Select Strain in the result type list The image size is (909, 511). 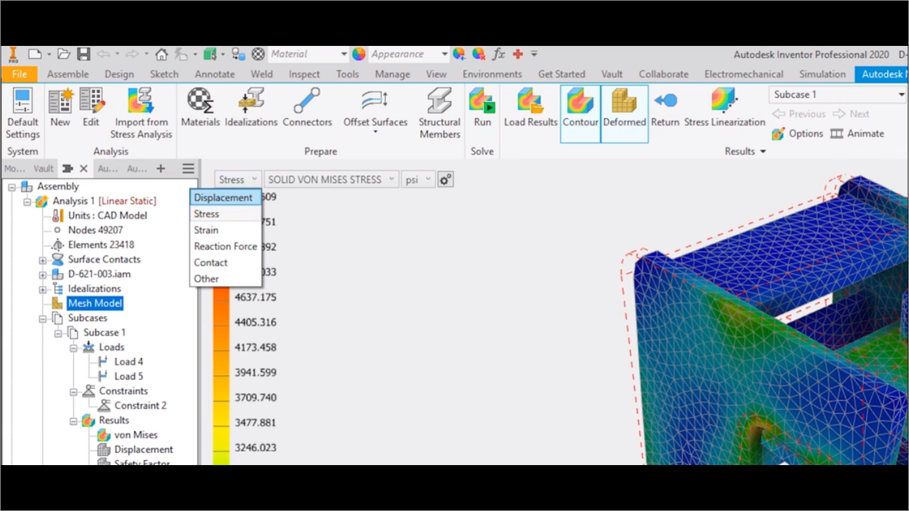point(225,230)
